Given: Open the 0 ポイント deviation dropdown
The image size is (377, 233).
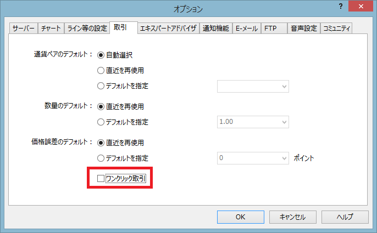Looking at the screenshot, I should pyautogui.click(x=253, y=158).
